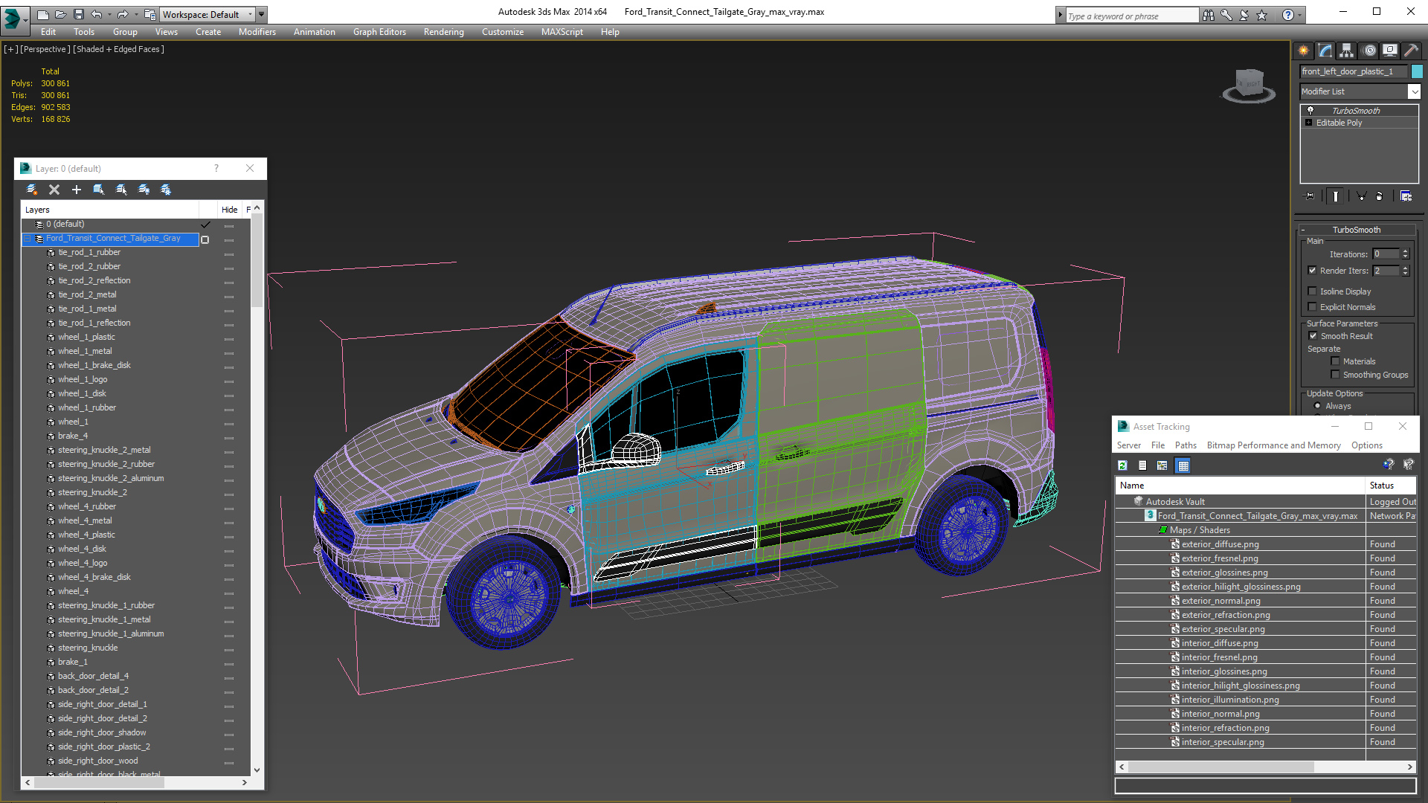Click Select Highlighted Objects icon in Layer dialog

(x=99, y=190)
